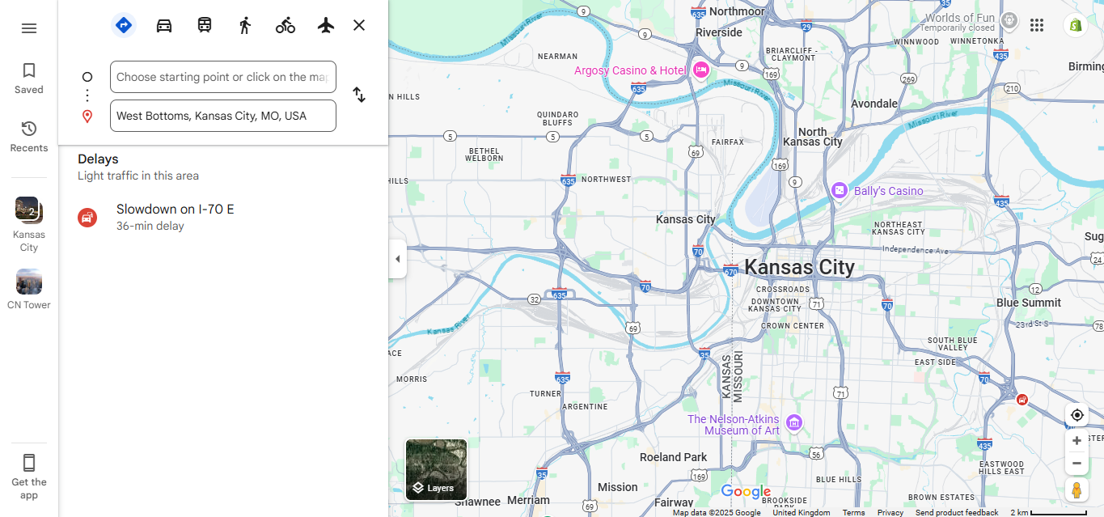Open the CN Tower recent thumbnail
The width and height of the screenshot is (1104, 517).
(29, 289)
